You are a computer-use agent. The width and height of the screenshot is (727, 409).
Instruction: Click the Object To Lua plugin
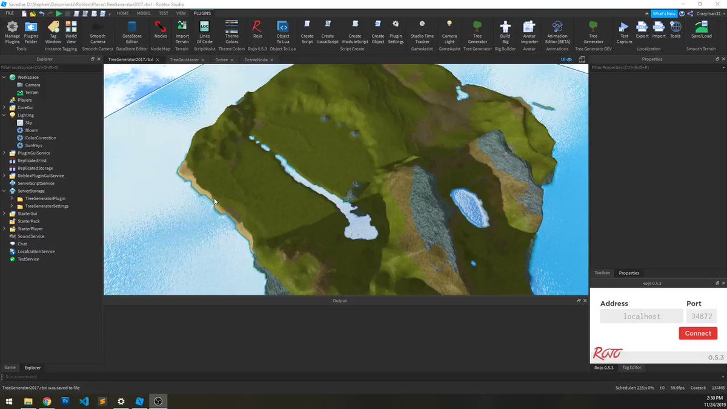(283, 32)
